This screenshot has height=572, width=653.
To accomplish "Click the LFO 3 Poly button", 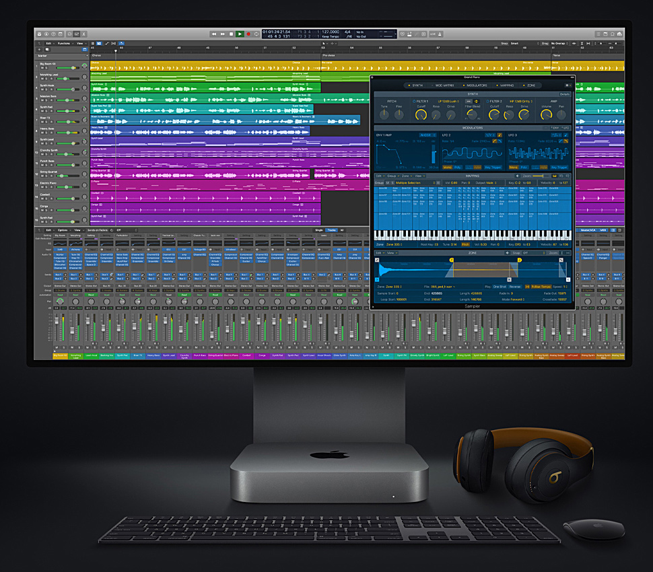I will [524, 168].
